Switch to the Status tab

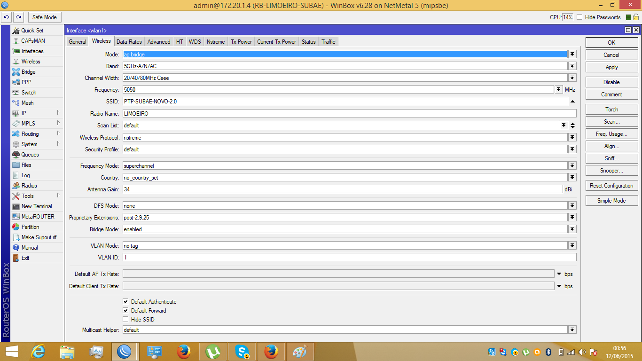click(309, 42)
